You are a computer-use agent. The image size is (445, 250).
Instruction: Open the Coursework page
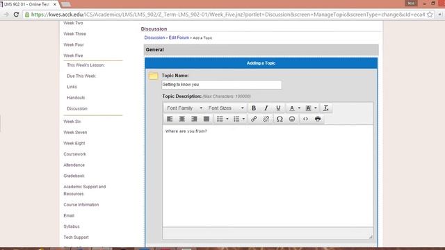[74, 154]
